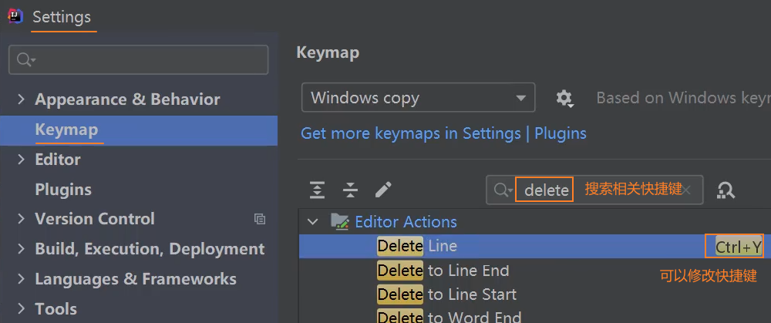Click the Version Control project-level settings icon
Screen dimensions: 771x323
260,220
